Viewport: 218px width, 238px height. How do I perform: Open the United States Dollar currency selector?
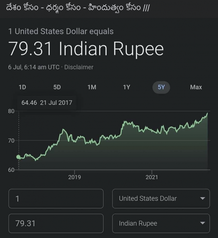point(161,199)
